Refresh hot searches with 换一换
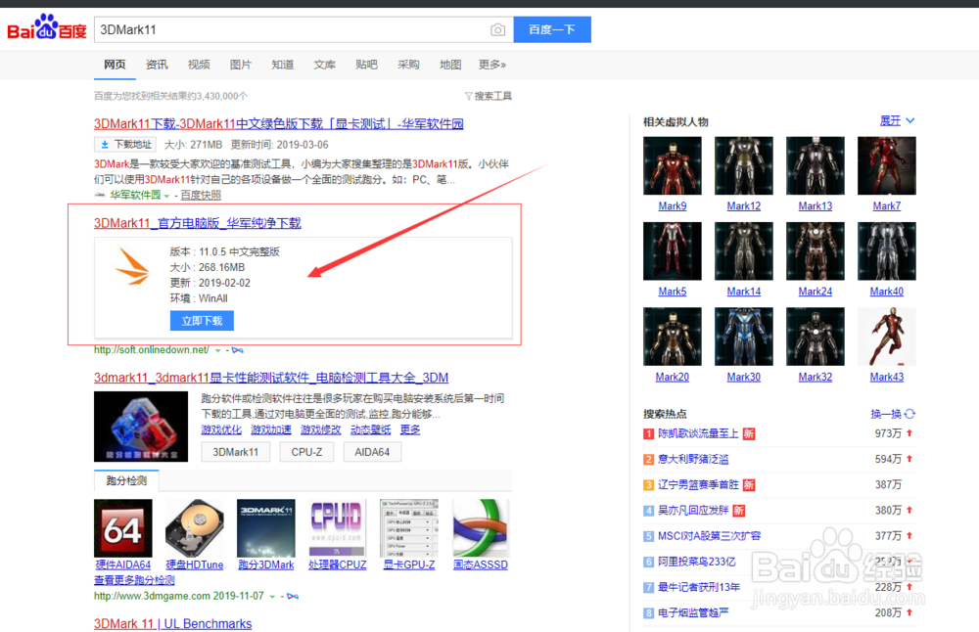Viewport: 979px width, 632px height. (x=893, y=414)
